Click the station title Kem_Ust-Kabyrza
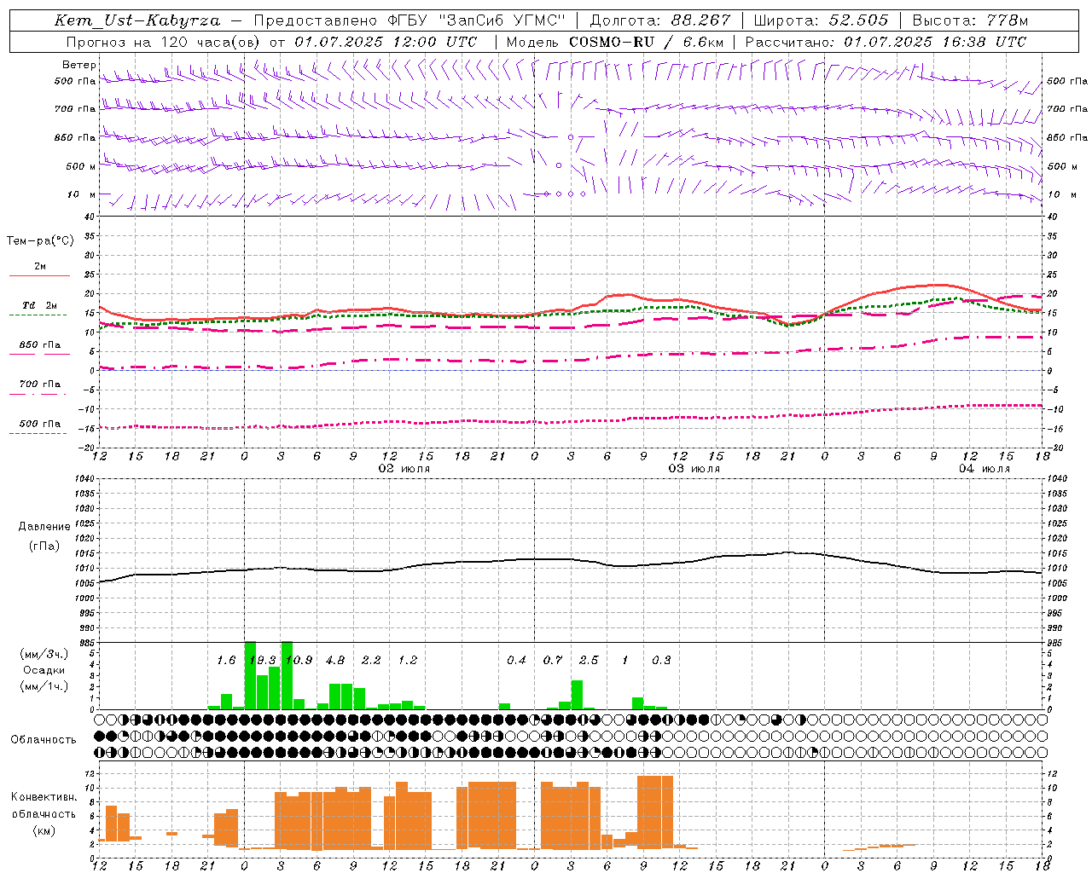Viewport: 1092px width, 873px height. coord(136,20)
